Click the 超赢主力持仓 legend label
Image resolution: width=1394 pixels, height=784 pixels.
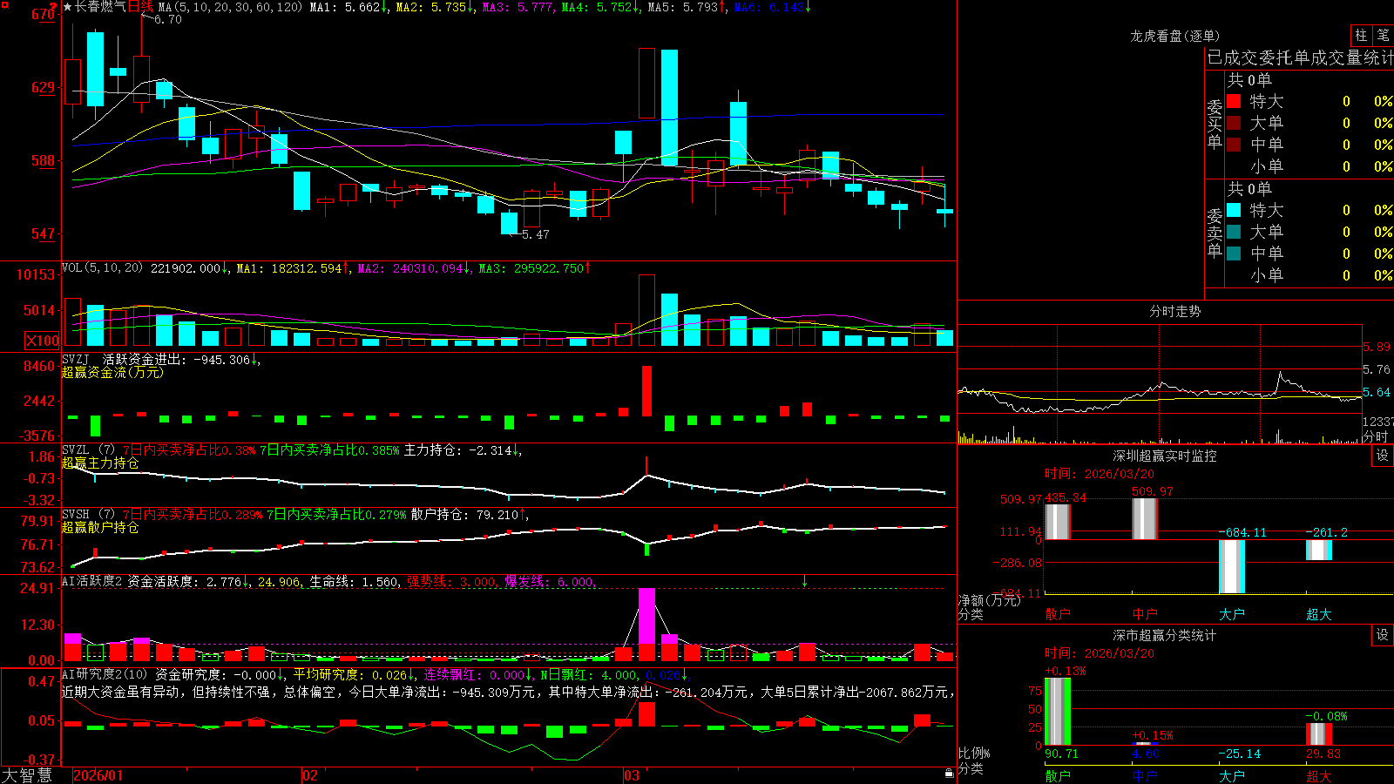point(100,463)
